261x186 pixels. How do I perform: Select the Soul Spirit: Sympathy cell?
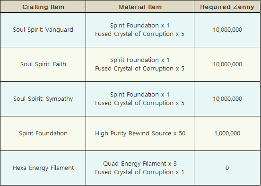43,98
